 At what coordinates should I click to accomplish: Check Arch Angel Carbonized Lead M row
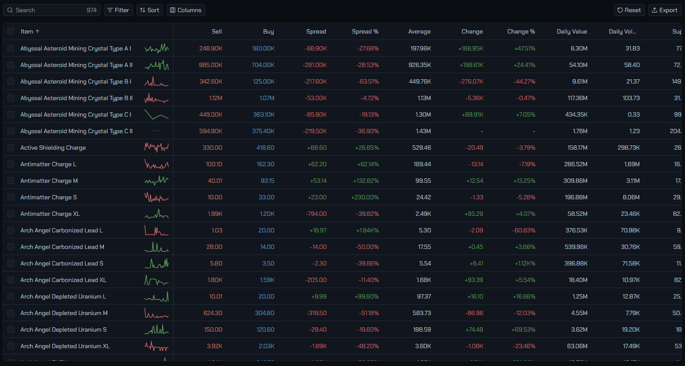[x=11, y=247]
